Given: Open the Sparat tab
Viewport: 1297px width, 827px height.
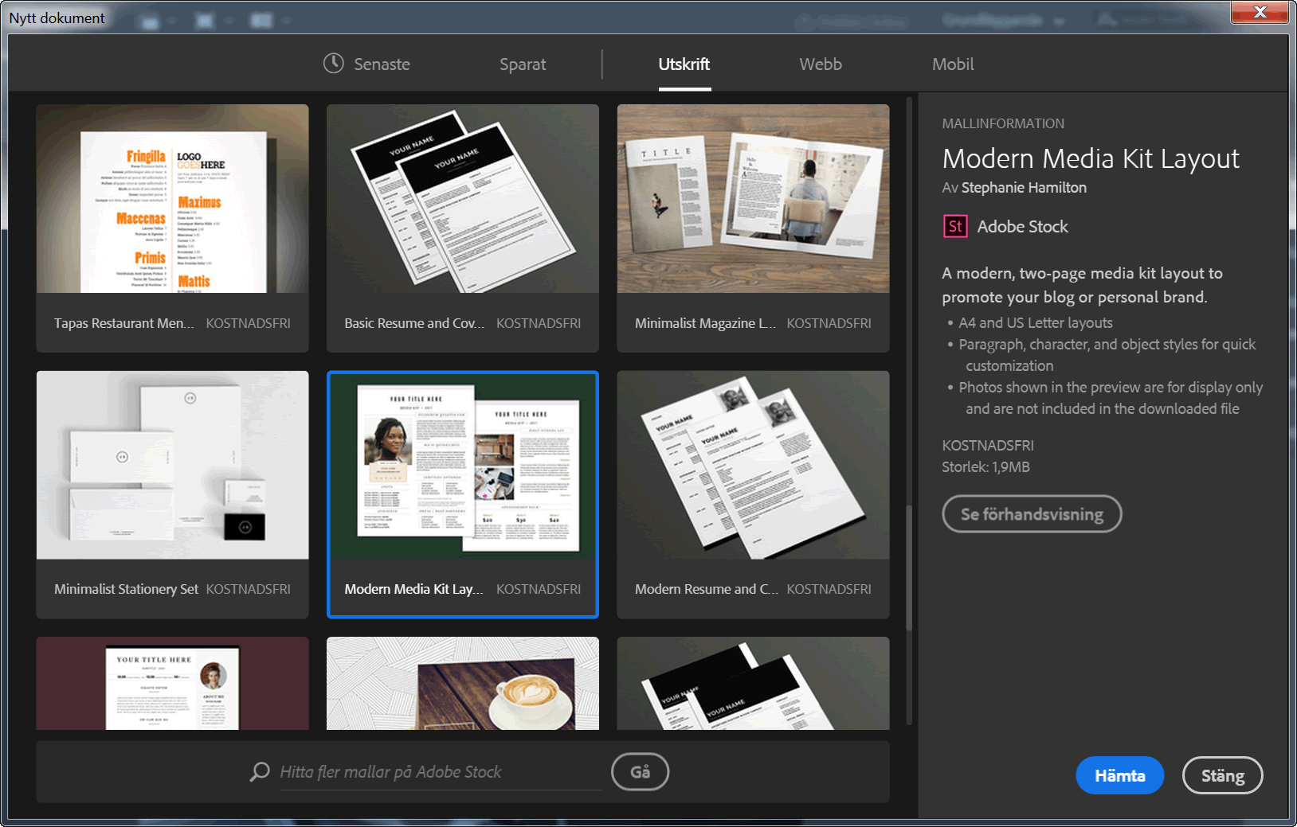Looking at the screenshot, I should point(523,64).
